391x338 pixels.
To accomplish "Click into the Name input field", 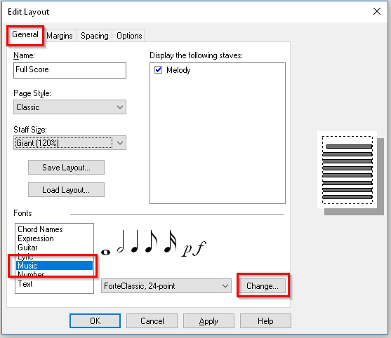I will [69, 70].
